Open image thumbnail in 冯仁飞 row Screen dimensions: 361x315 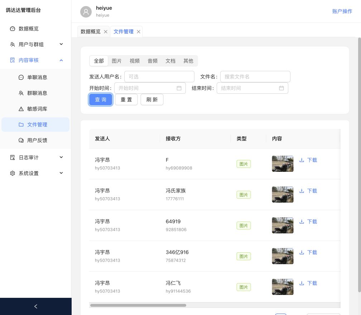click(x=283, y=287)
